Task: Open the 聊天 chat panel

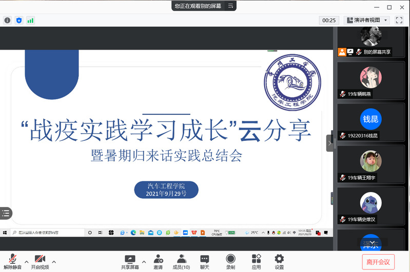Action: point(205,261)
